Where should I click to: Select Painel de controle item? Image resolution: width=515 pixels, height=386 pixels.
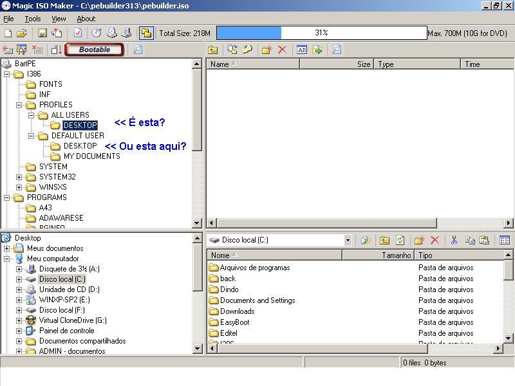click(67, 331)
